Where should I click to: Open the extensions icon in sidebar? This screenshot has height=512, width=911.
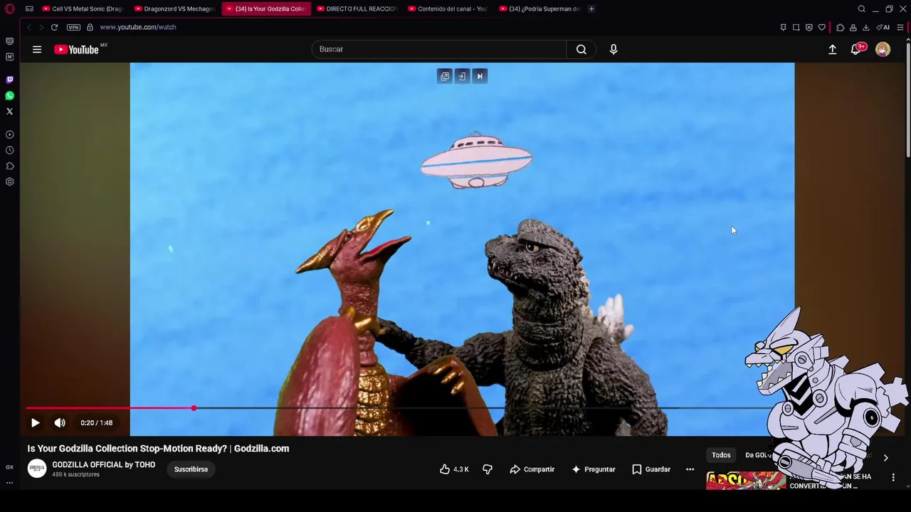click(x=9, y=166)
